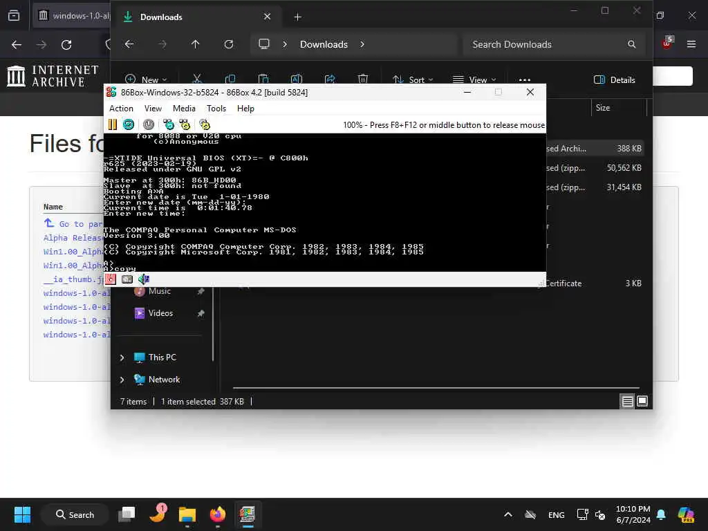Open the browser hamburger menu
708x531 pixels.
[691, 44]
